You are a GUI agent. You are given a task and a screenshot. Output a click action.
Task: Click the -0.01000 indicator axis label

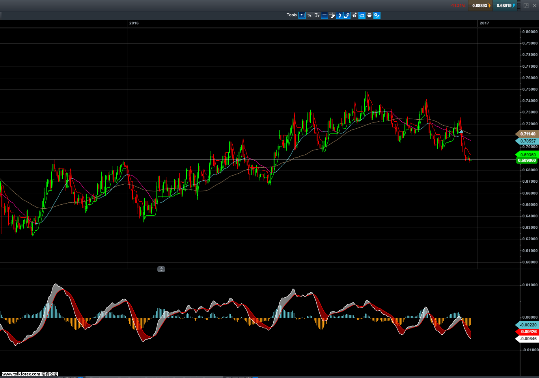530,350
